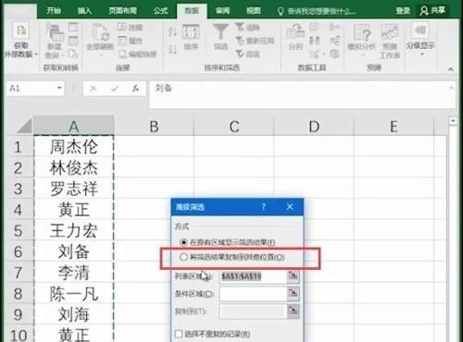Collapse the ribbon with the chevron
463x342 pixels.
(451, 69)
